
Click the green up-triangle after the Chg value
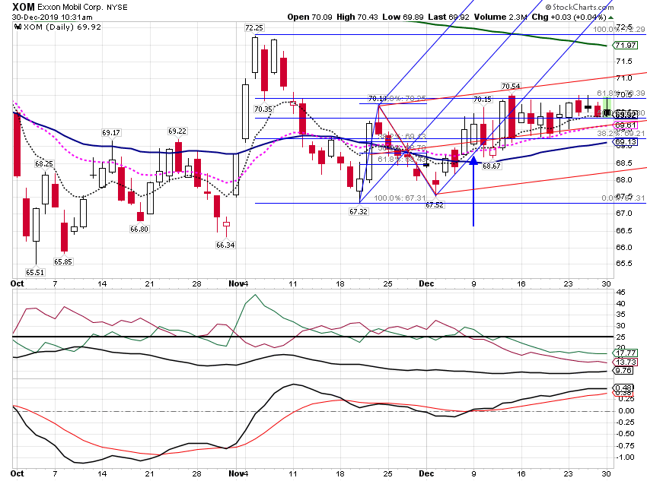[611, 17]
